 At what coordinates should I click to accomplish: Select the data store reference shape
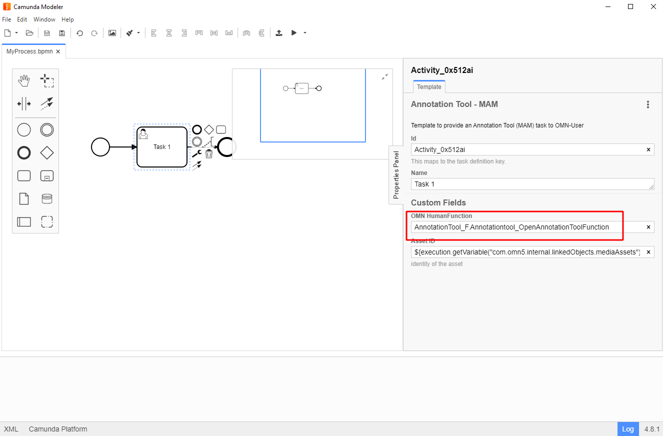[47, 199]
